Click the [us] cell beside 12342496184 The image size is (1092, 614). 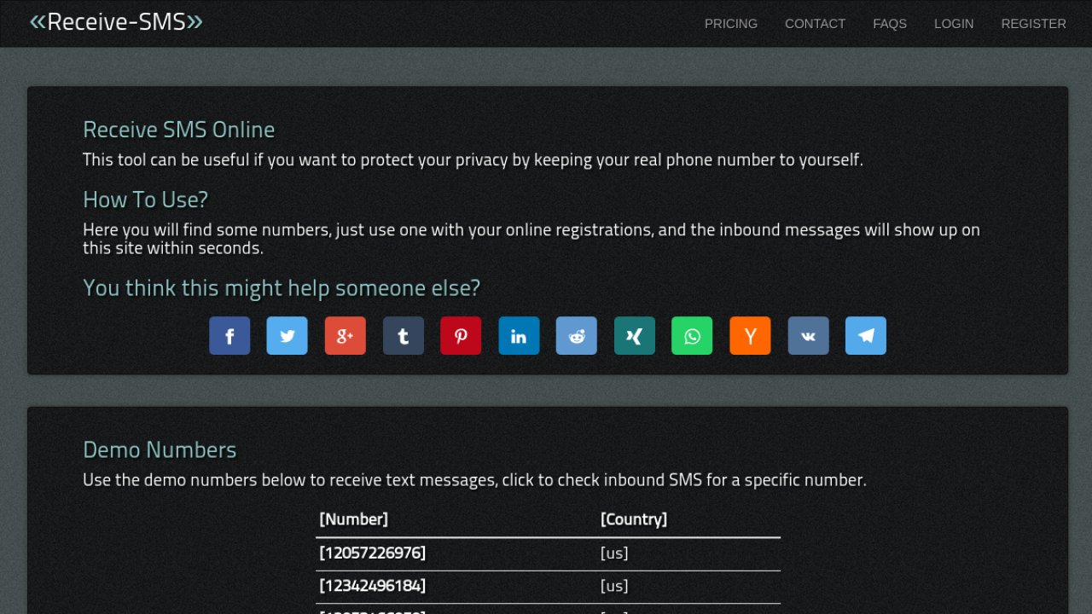pyautogui.click(x=614, y=586)
